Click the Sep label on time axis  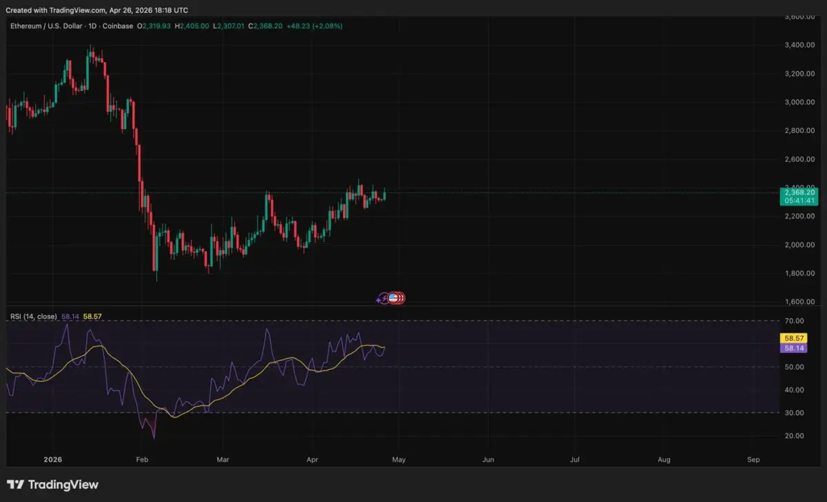click(753, 459)
